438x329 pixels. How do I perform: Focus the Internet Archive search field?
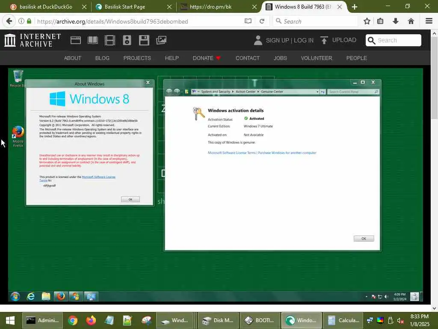(394, 40)
